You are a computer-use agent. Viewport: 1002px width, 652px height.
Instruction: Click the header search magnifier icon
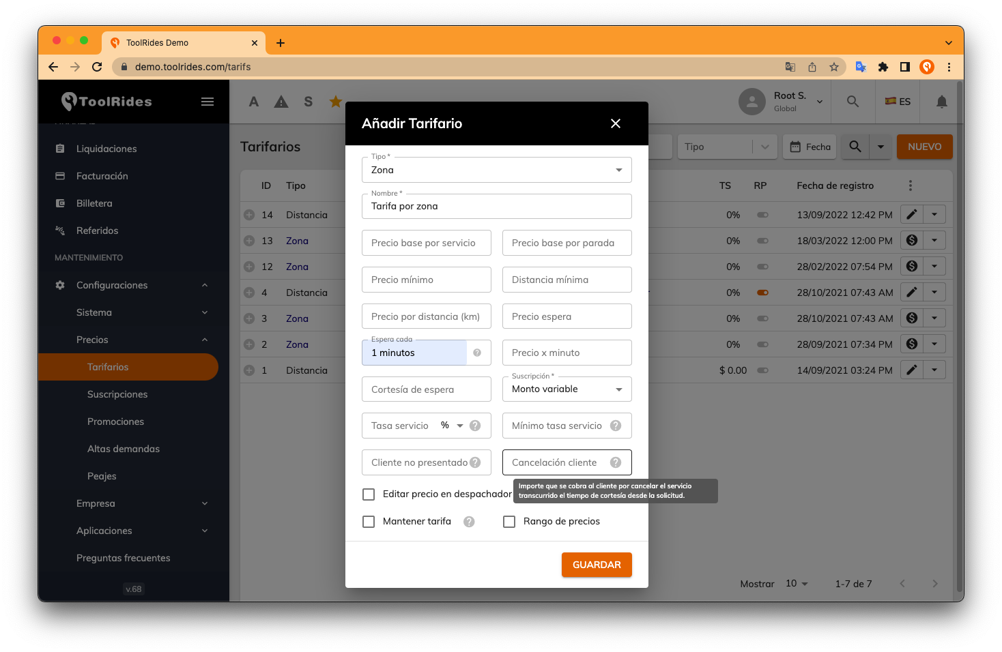click(x=853, y=102)
